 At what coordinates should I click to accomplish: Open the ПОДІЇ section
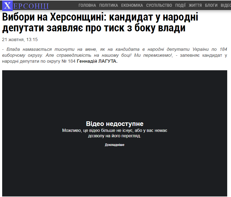click(x=181, y=5)
